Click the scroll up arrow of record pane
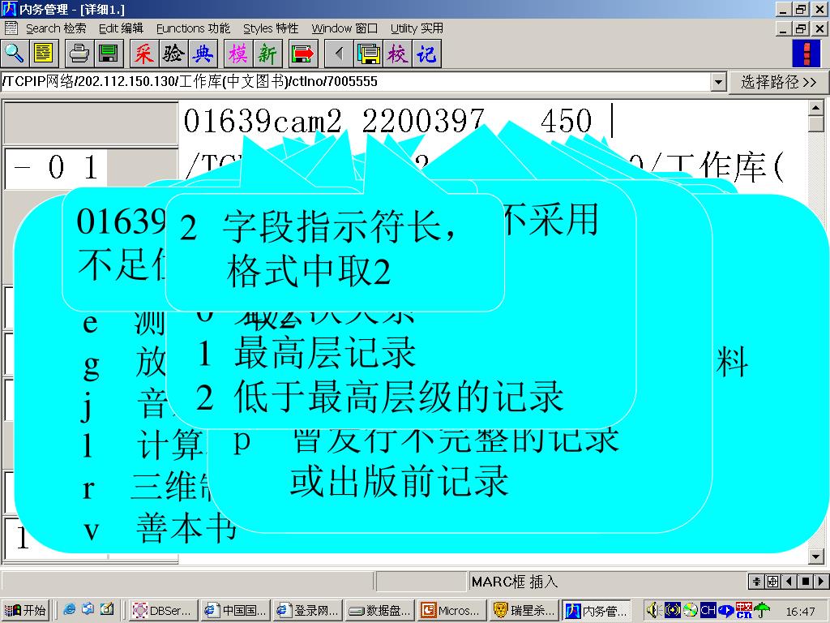 tap(815, 108)
